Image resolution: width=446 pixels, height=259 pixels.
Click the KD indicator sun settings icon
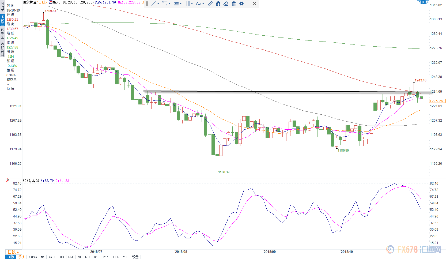coord(8,181)
